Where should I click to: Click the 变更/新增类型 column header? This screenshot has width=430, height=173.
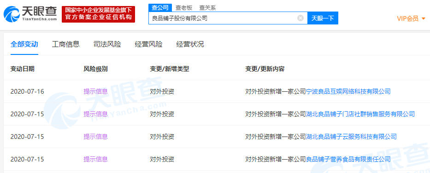170,69
